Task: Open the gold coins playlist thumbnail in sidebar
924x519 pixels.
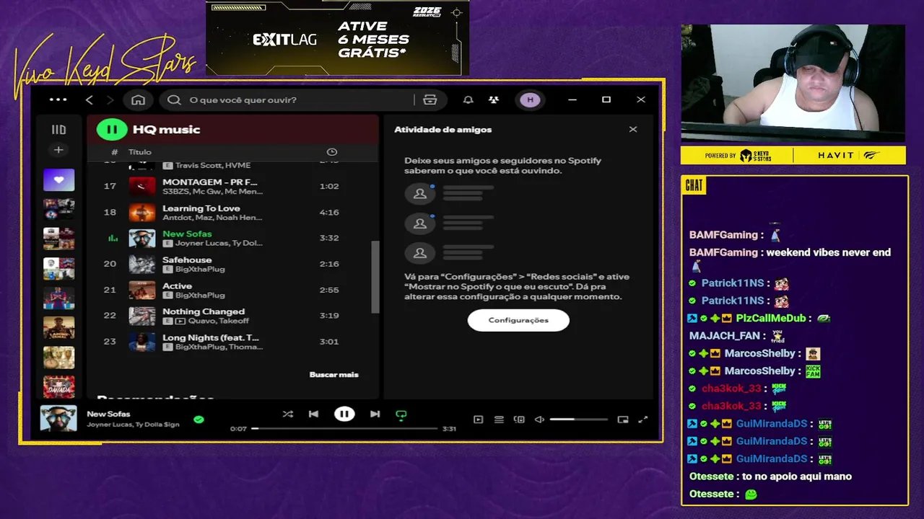Action: click(58, 357)
